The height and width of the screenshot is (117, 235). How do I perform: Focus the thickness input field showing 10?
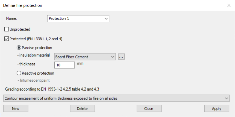[64, 65]
